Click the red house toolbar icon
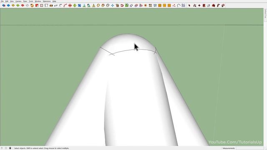 click(214, 5)
